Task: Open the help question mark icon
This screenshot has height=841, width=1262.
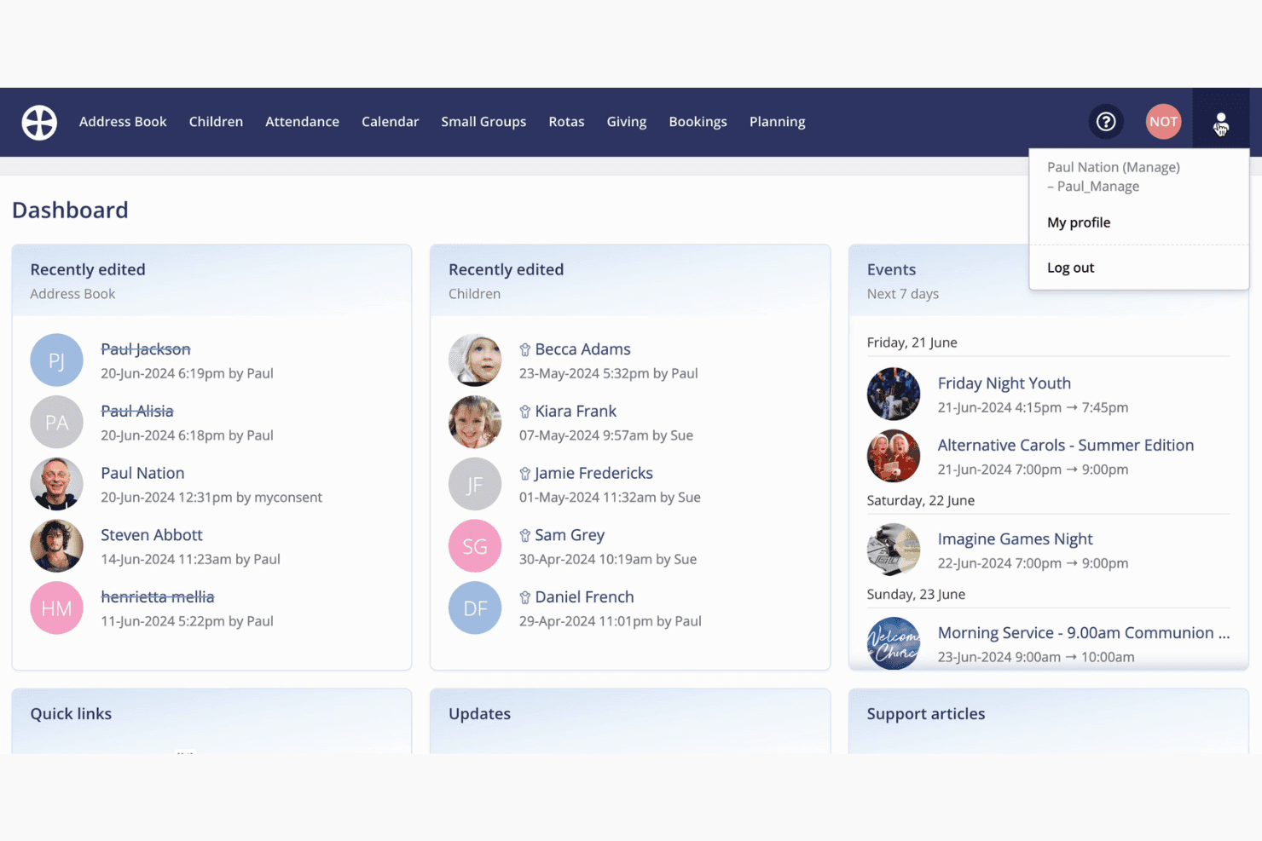Action: [1106, 122]
